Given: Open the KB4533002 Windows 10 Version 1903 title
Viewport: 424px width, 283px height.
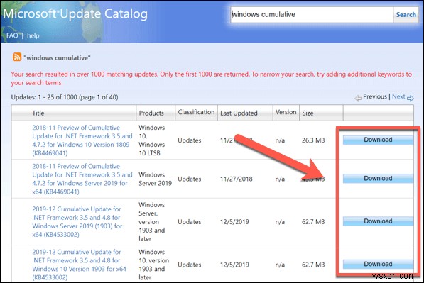Looking at the screenshot, I should pos(80,265).
